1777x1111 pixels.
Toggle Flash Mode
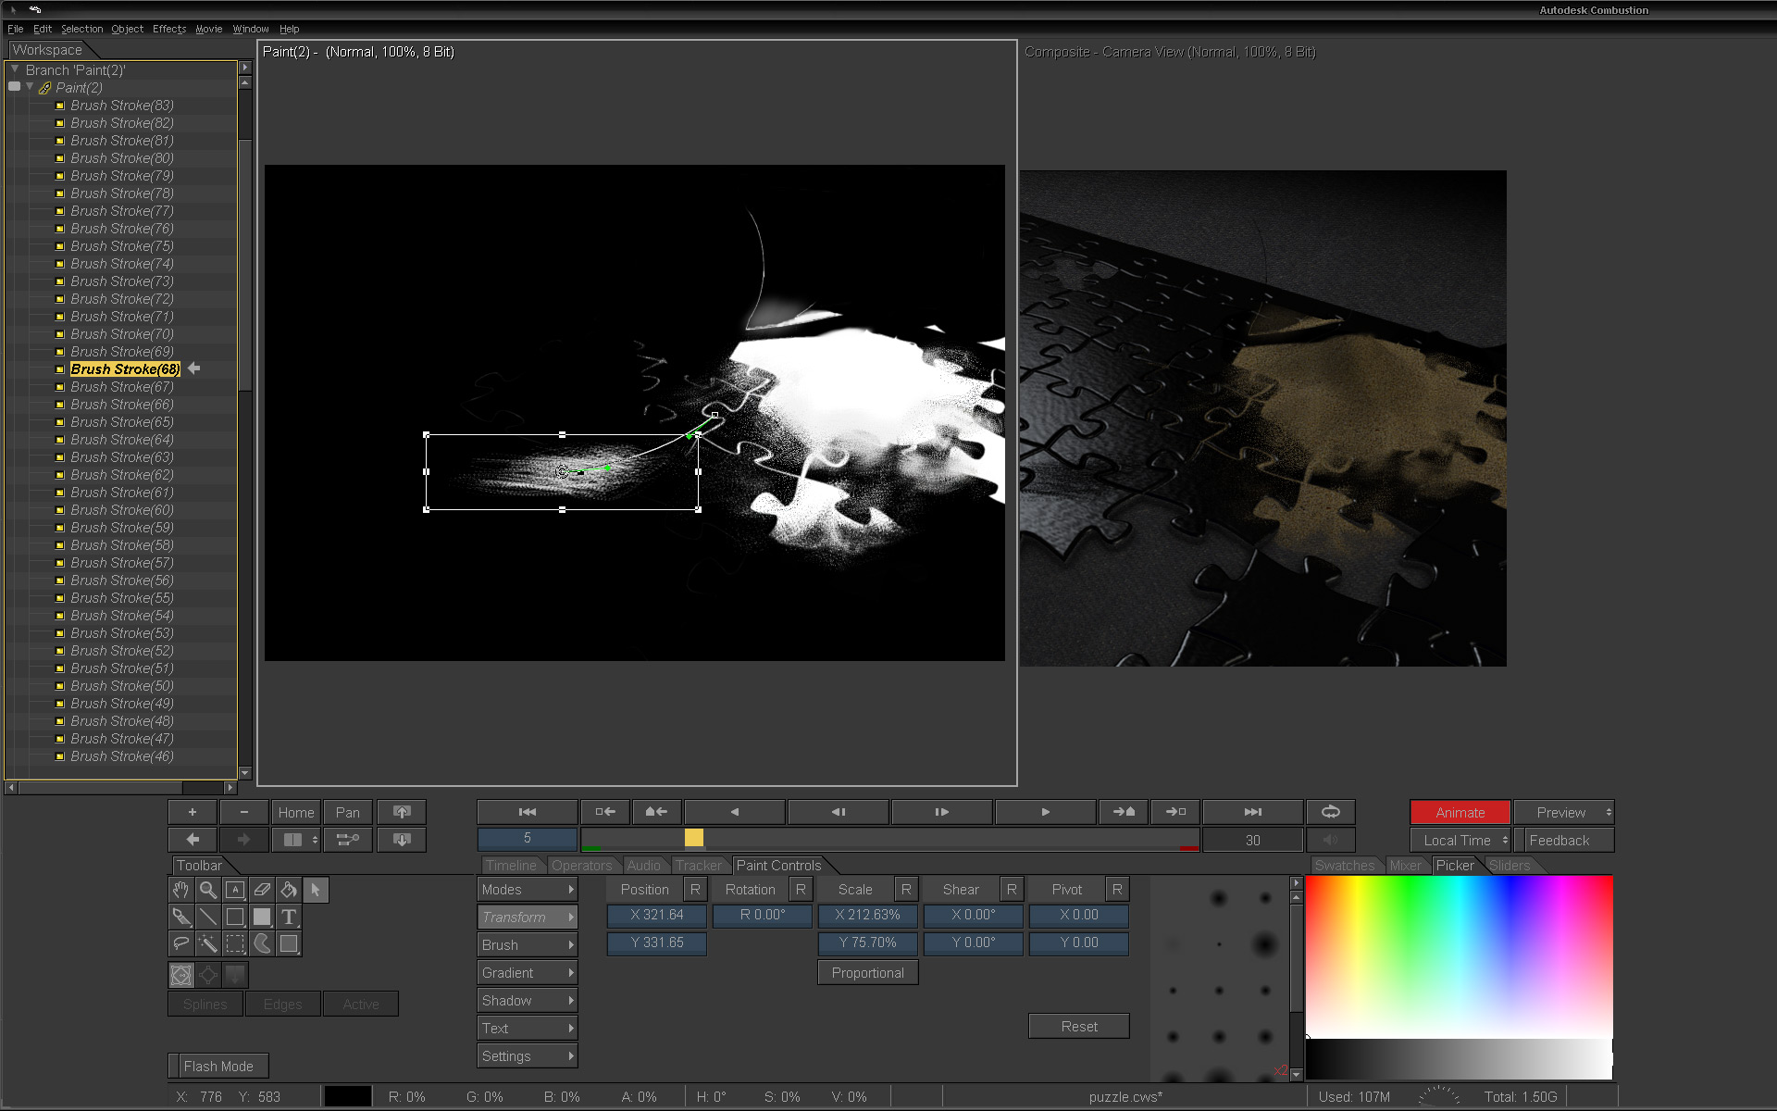click(x=218, y=1066)
